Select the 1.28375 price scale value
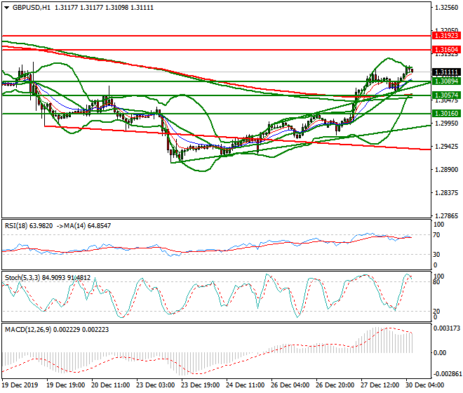Screen dimensions: 463x393 click(x=446, y=193)
